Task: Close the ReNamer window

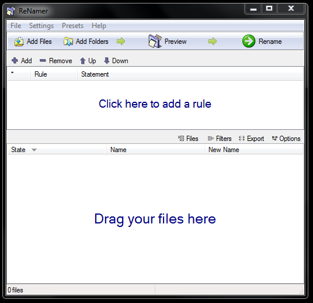Action: pos(291,9)
